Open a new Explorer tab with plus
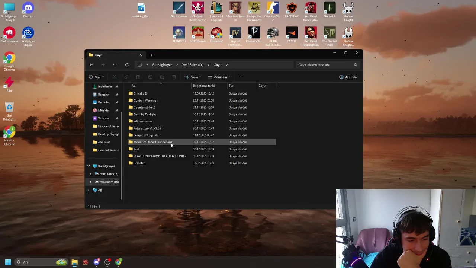The width and height of the screenshot is (476, 268). 151,55
